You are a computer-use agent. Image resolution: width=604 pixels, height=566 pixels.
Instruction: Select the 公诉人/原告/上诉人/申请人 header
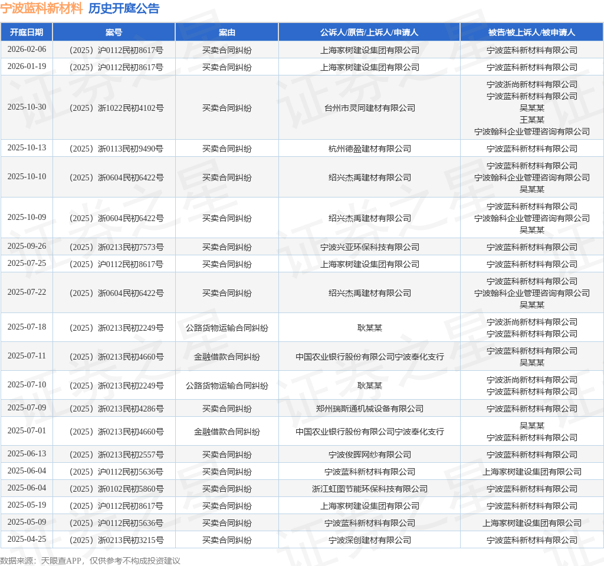click(369, 32)
